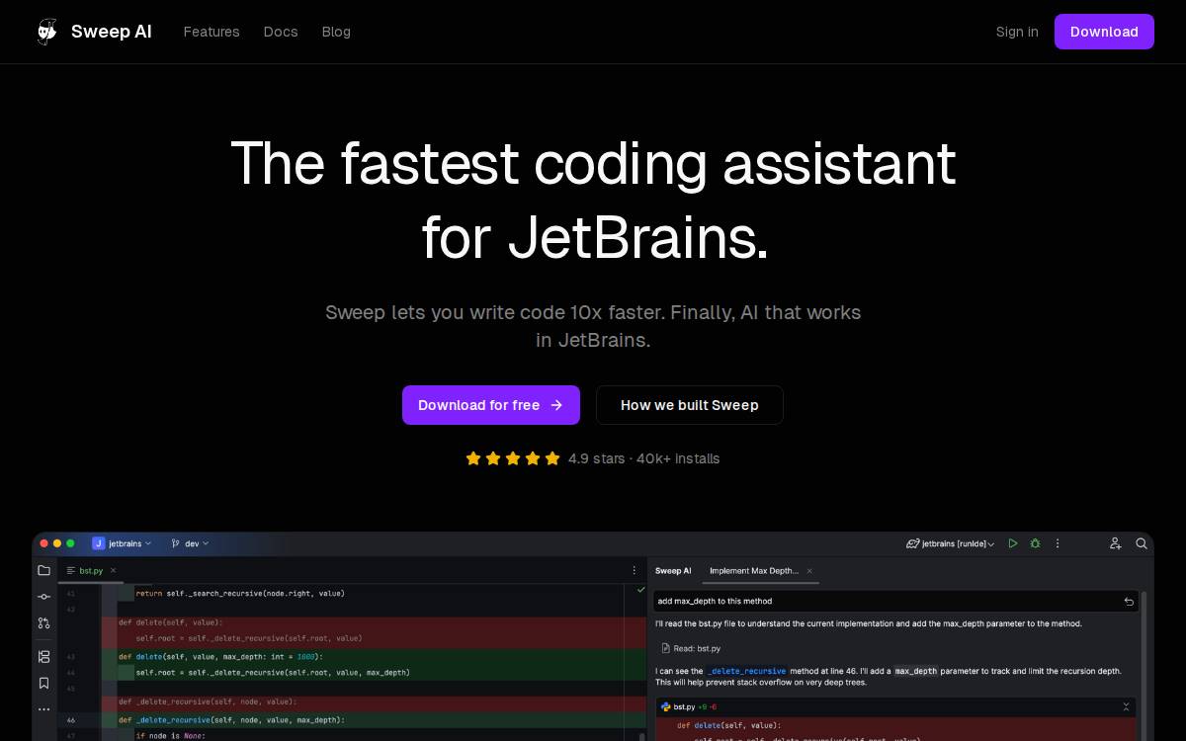Open the vertical dots menu beside Debug icon
The height and width of the screenshot is (741, 1186).
pyautogui.click(x=1058, y=543)
